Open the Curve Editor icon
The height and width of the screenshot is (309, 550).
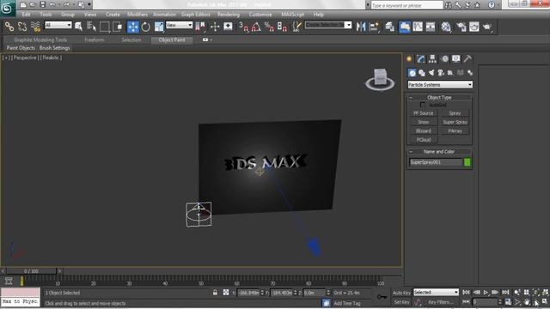(418, 27)
